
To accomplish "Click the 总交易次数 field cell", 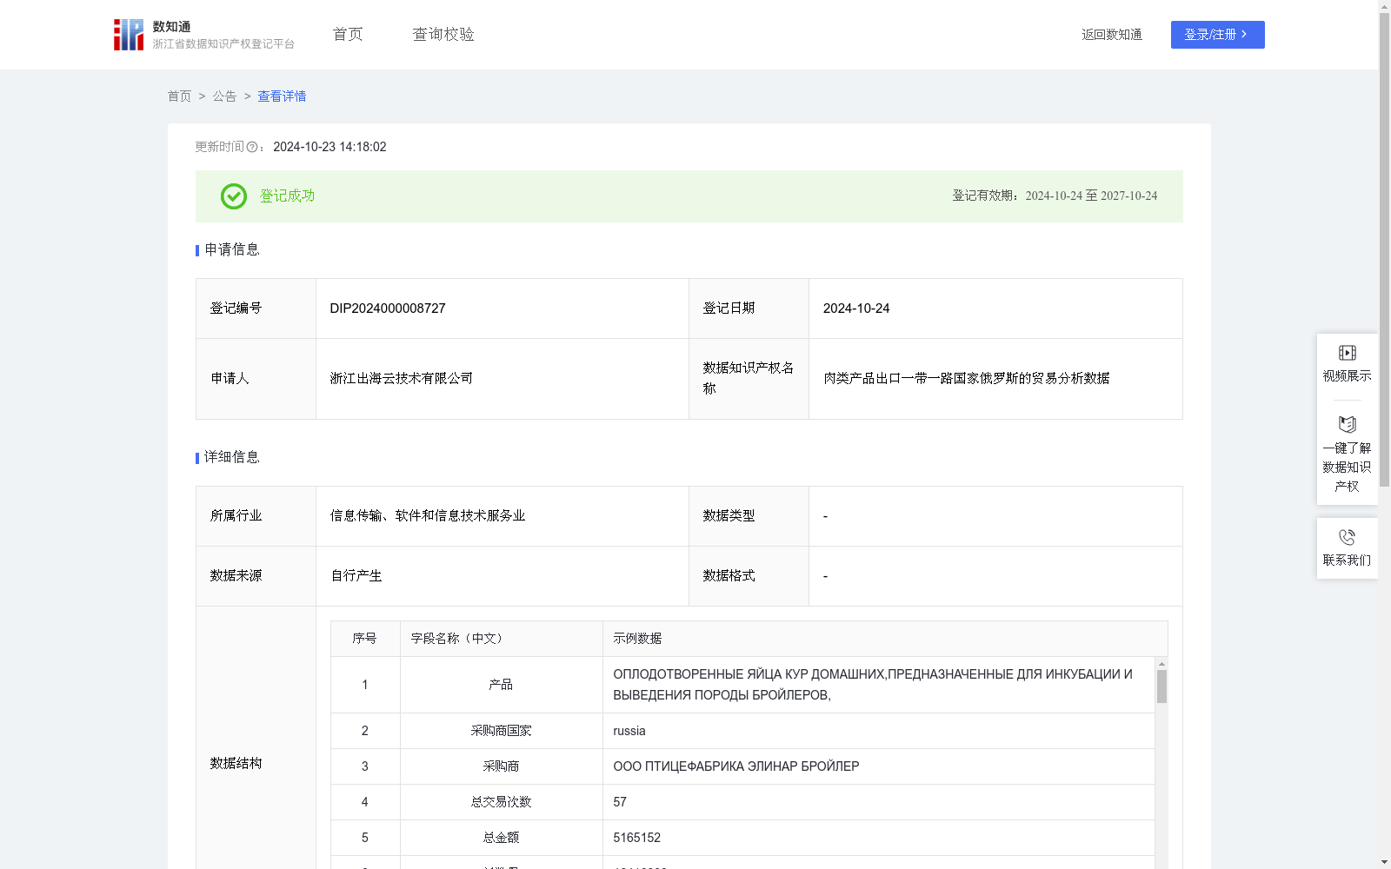I will 502,802.
